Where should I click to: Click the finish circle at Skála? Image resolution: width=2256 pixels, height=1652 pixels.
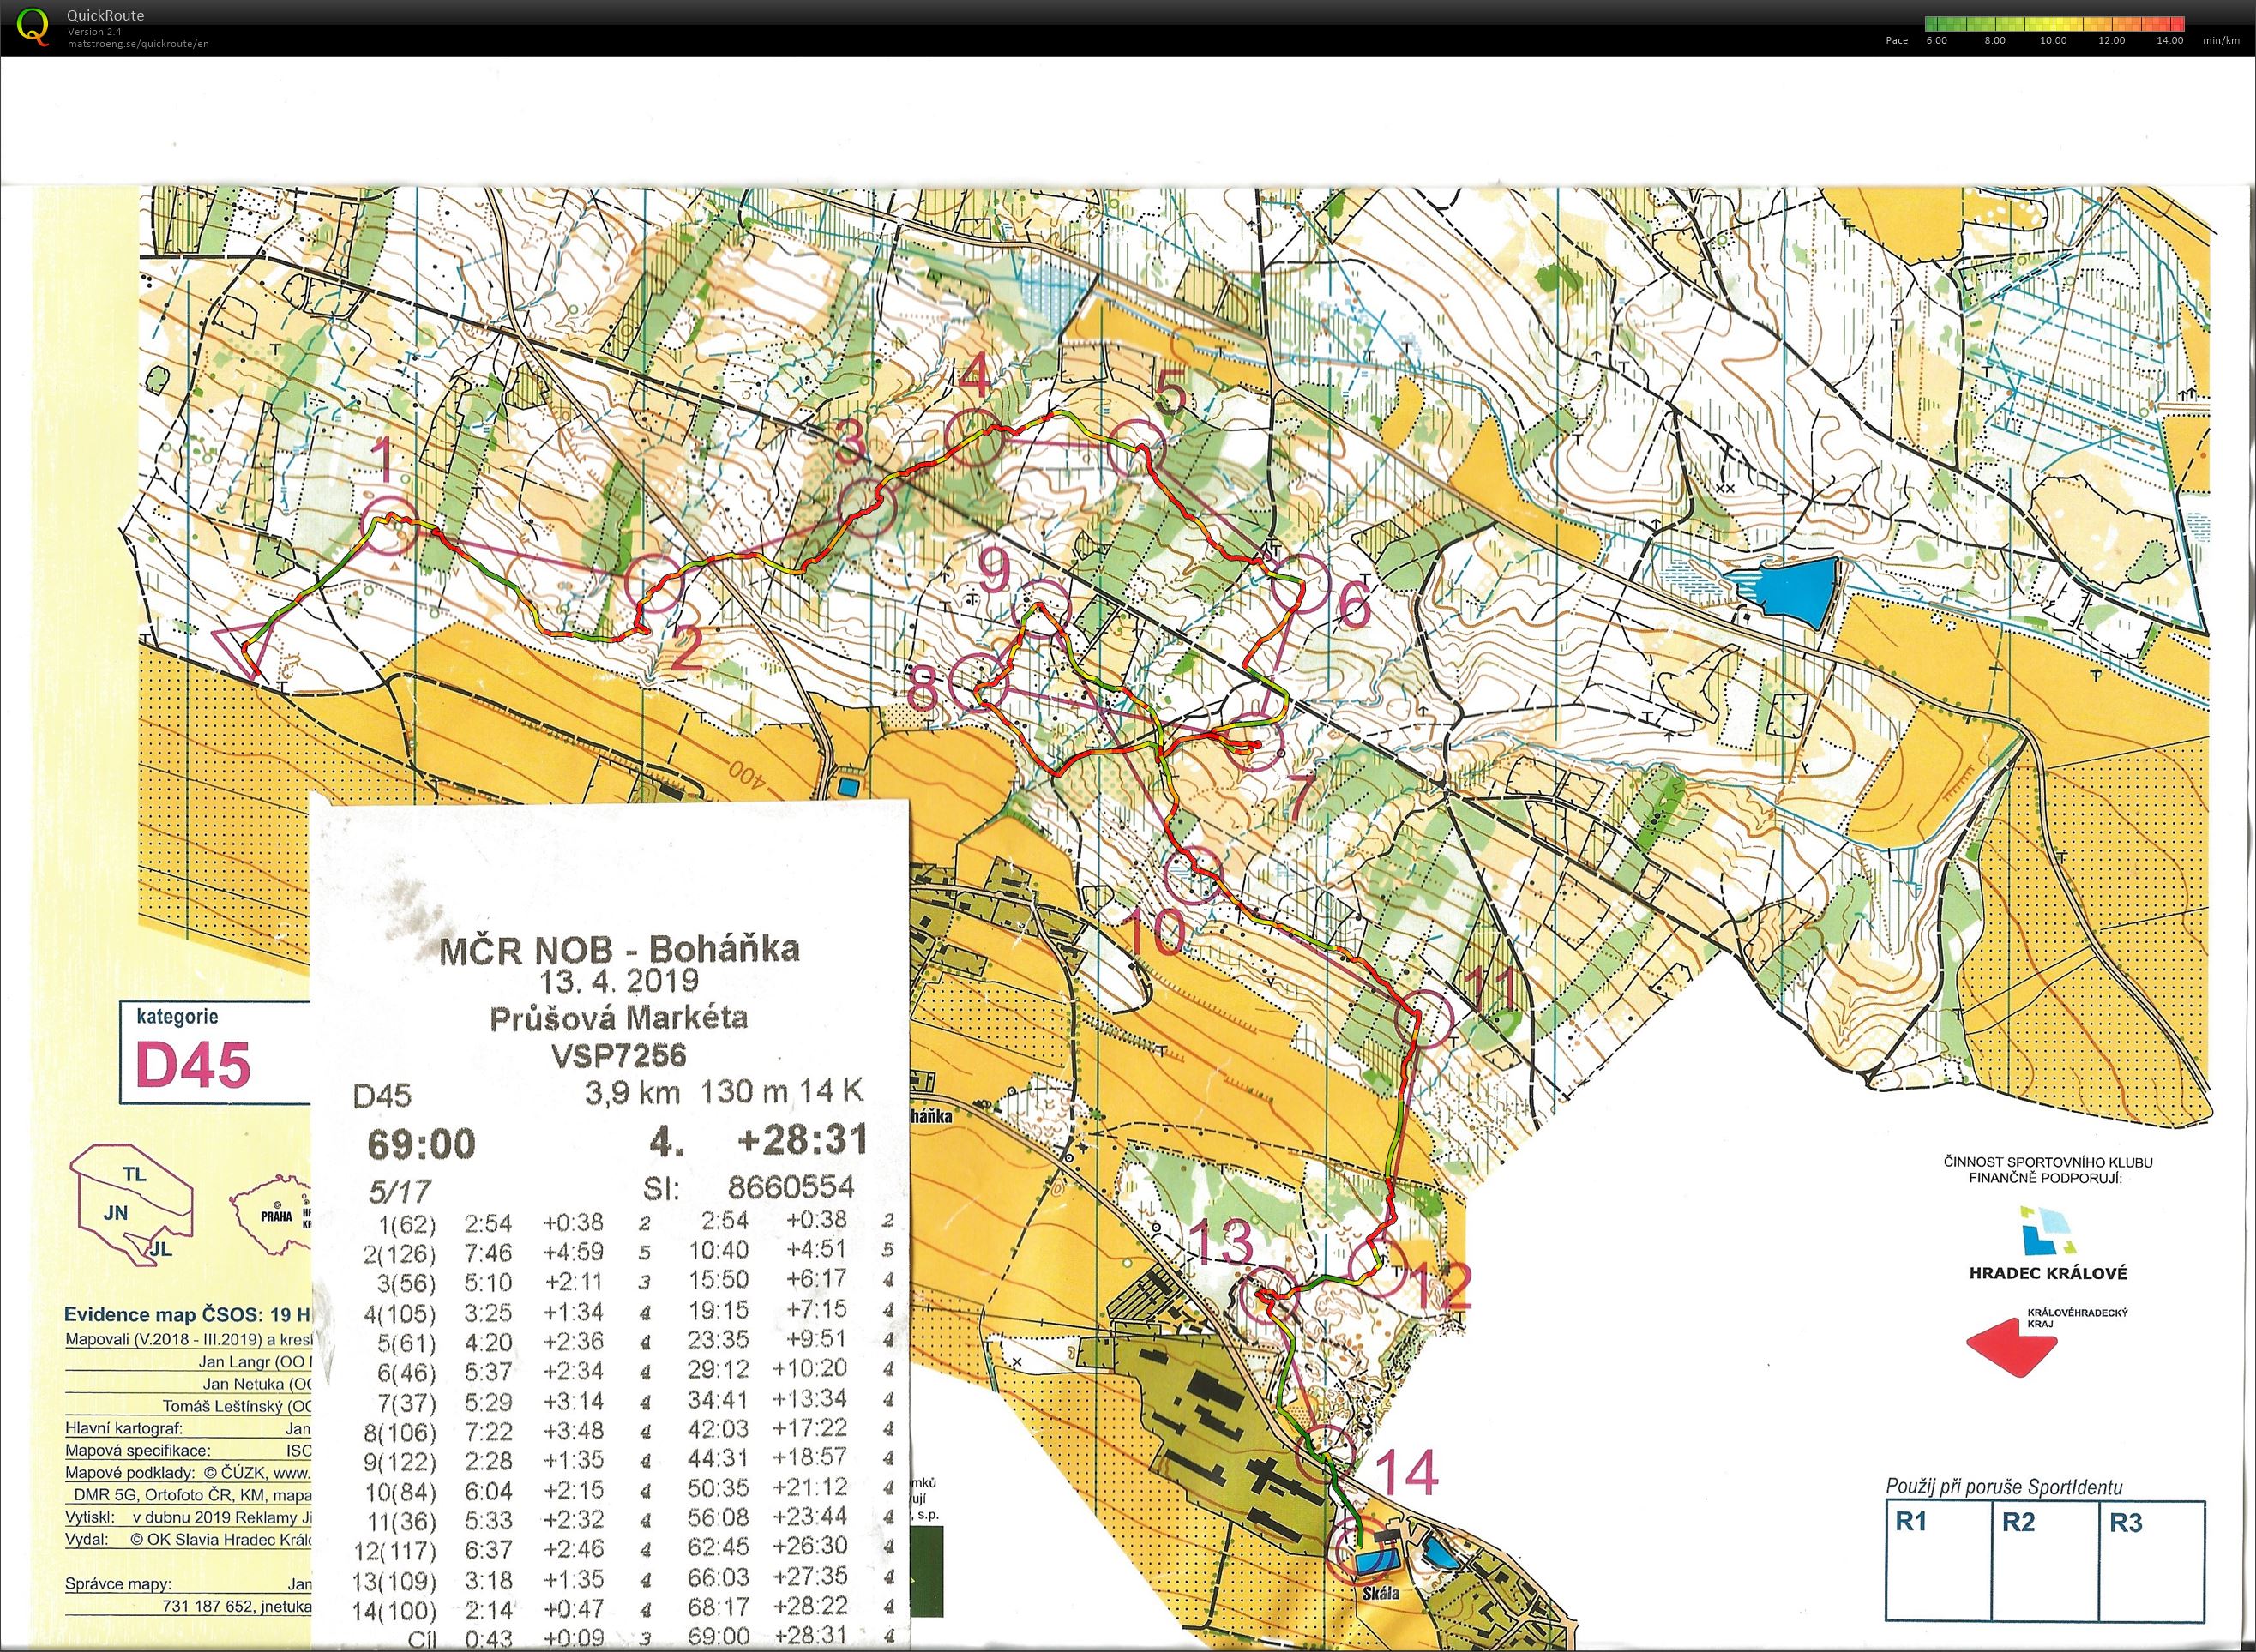click(1363, 1553)
